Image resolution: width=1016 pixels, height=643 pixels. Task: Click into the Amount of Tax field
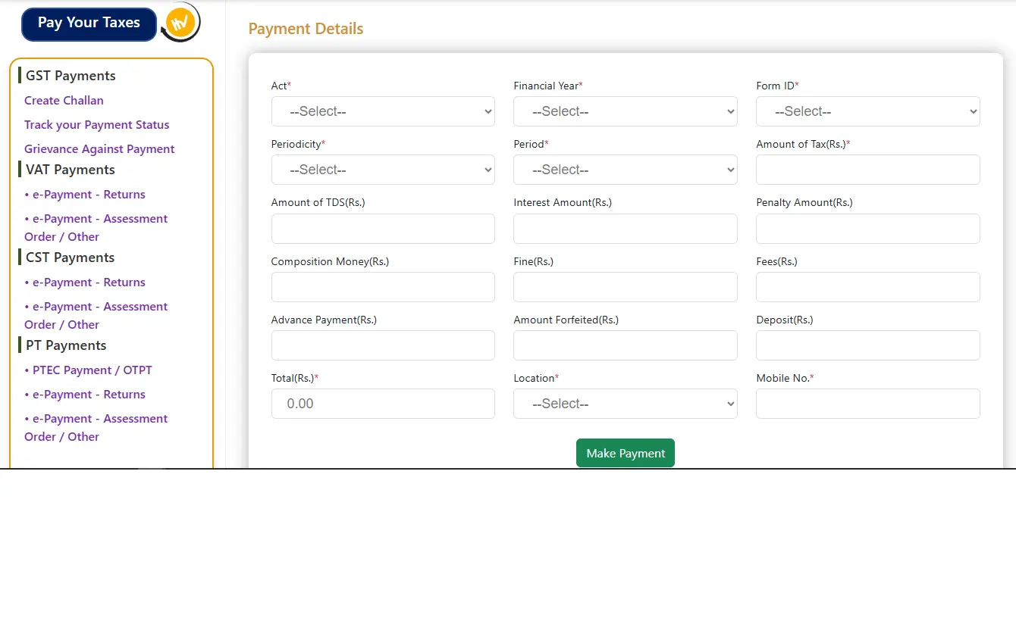point(867,170)
